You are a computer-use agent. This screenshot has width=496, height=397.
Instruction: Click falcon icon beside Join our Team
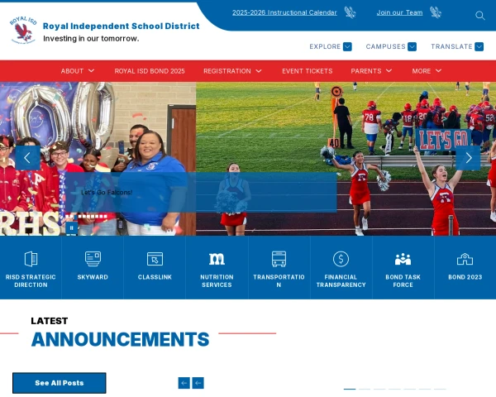[436, 12]
